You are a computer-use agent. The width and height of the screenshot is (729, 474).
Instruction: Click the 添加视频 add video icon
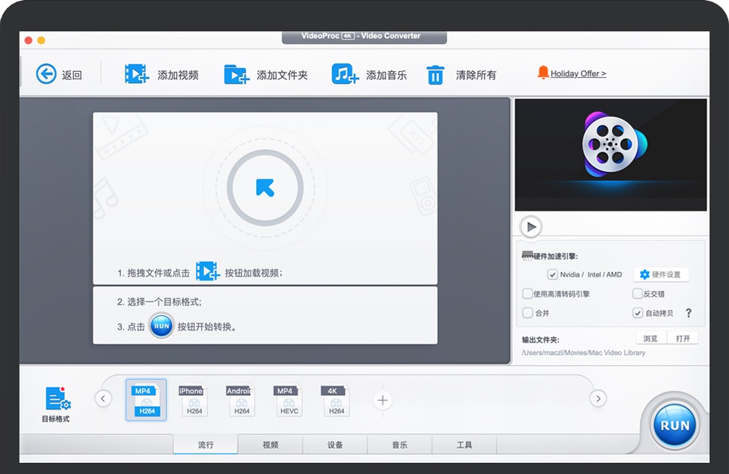click(x=137, y=74)
